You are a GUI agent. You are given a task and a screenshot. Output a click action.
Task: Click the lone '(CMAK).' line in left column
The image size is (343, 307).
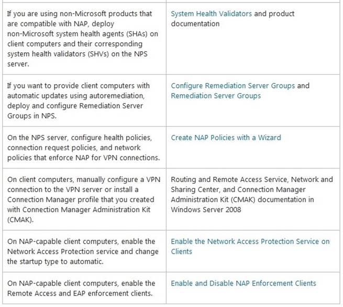(x=20, y=220)
